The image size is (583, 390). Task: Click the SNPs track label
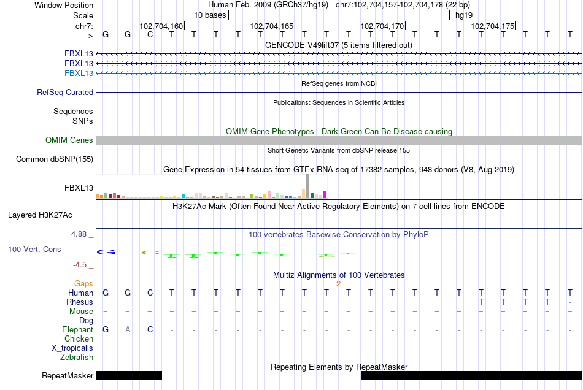click(83, 121)
